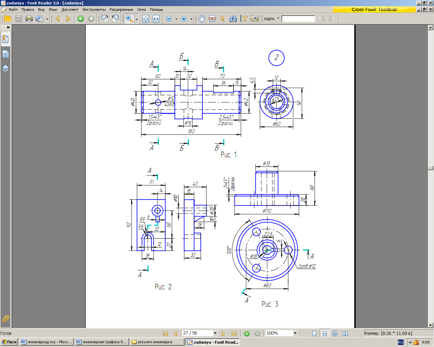Open a file with the folder icon
The image size is (434, 347).
[x=8, y=19]
